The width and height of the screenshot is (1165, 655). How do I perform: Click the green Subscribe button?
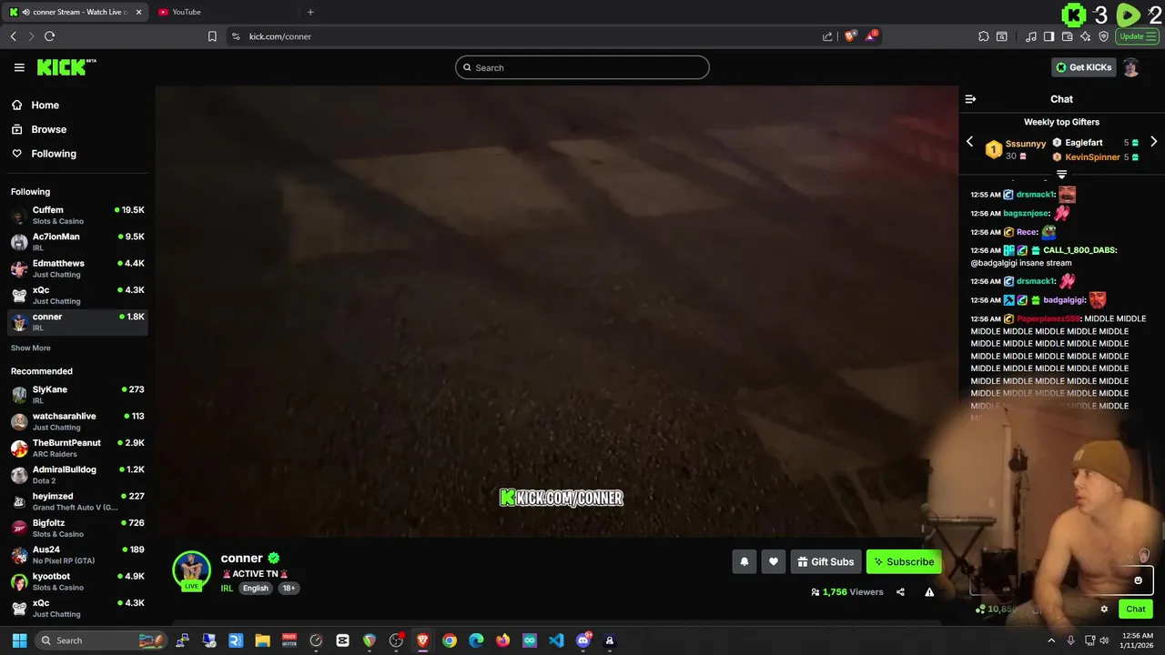pyautogui.click(x=904, y=562)
